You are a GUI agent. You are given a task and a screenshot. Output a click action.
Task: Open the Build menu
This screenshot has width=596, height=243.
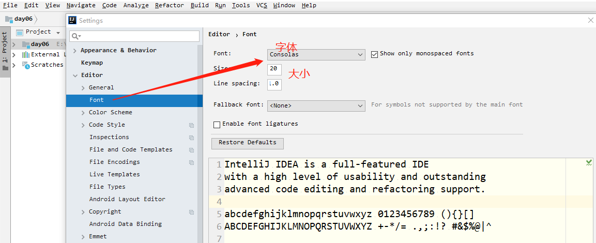200,5
